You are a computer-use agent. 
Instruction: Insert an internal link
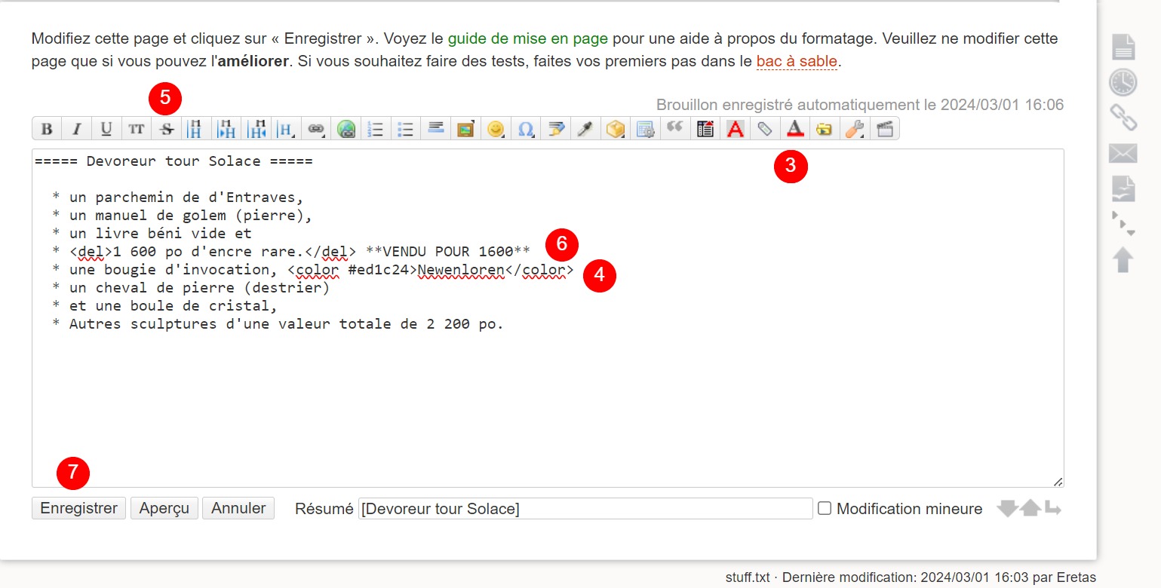(x=316, y=129)
